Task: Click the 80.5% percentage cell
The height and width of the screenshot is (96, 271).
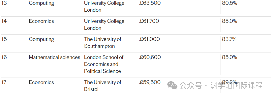Action: point(229,3)
